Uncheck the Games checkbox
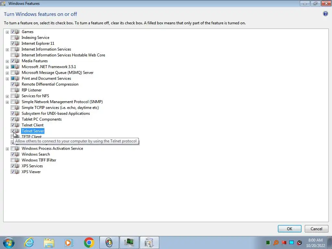332x249 pixels. 13,32
